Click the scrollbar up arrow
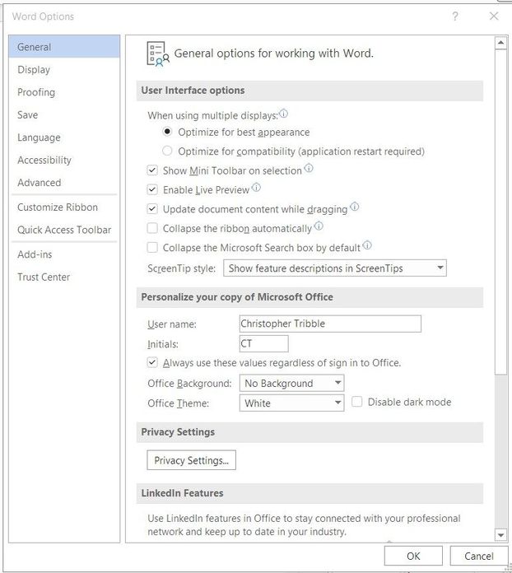Viewport: 512px width, 573px height. coord(500,43)
